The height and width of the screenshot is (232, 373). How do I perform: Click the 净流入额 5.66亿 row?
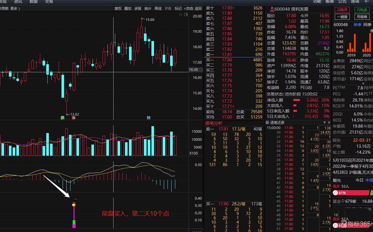[298, 100]
